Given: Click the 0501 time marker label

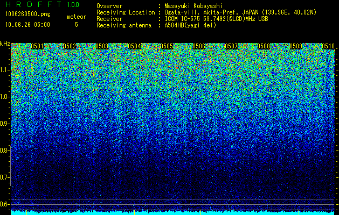Looking at the screenshot, I should [37, 46].
